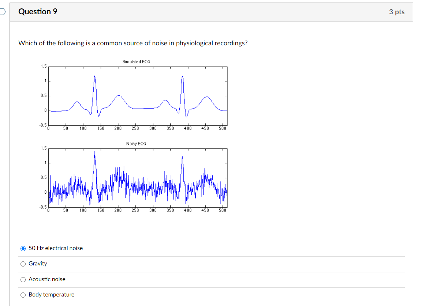
Task: Choose the Acoustic noise option
Action: pos(23,279)
